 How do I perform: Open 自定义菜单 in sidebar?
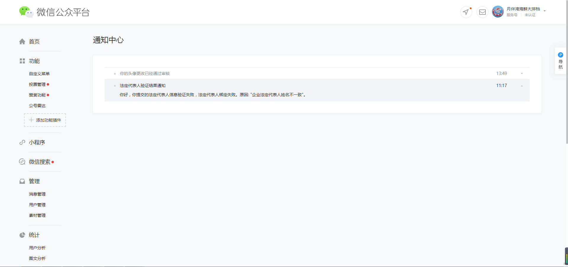[x=39, y=74]
